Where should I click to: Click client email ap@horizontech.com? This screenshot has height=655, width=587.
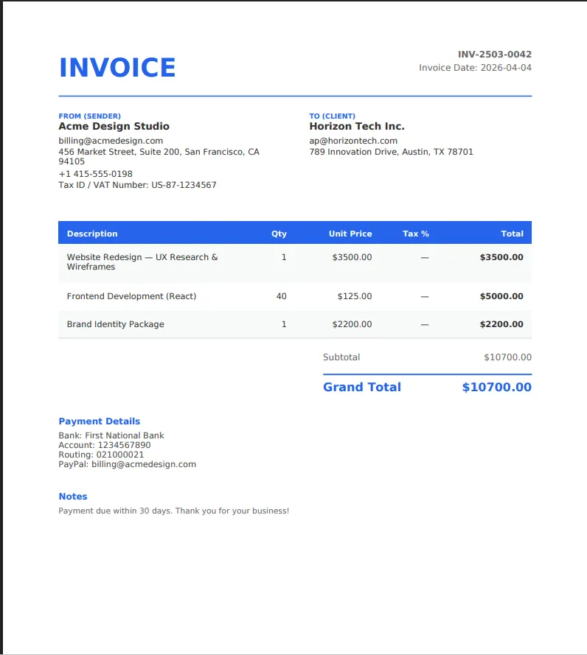click(353, 141)
